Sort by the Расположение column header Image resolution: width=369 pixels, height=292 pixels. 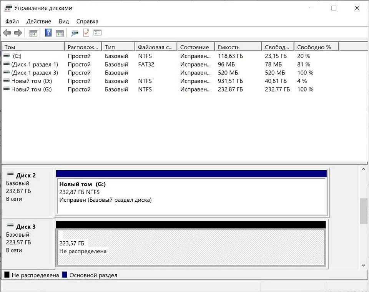coord(83,47)
